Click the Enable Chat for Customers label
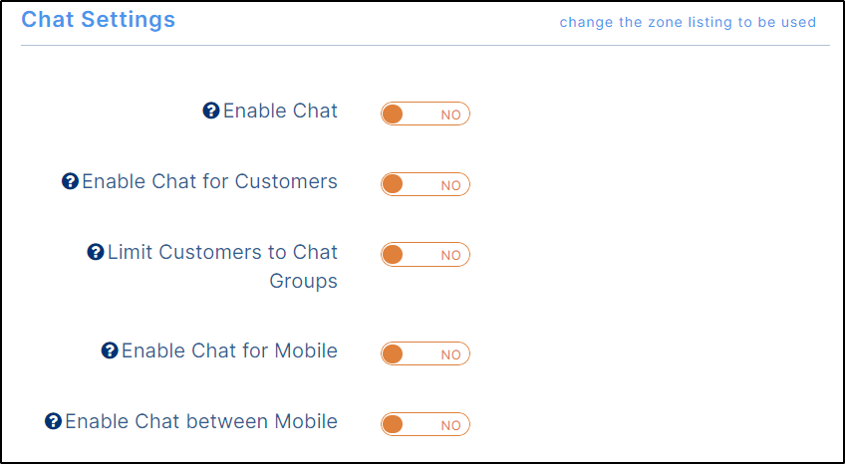Screen dimensions: 845x464 coord(209,181)
